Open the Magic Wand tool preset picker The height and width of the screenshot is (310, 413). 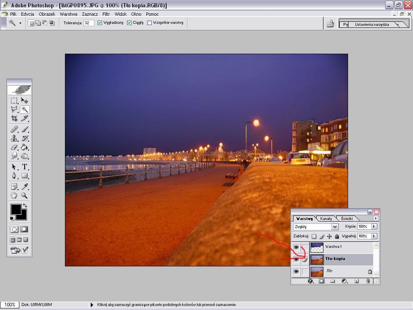coord(20,23)
